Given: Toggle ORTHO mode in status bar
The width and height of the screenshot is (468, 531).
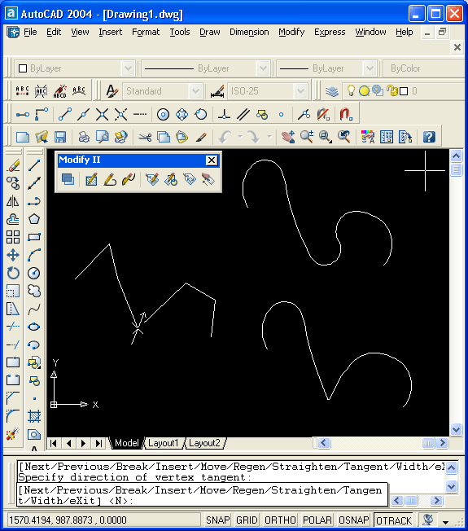Looking at the screenshot, I should coord(280,520).
